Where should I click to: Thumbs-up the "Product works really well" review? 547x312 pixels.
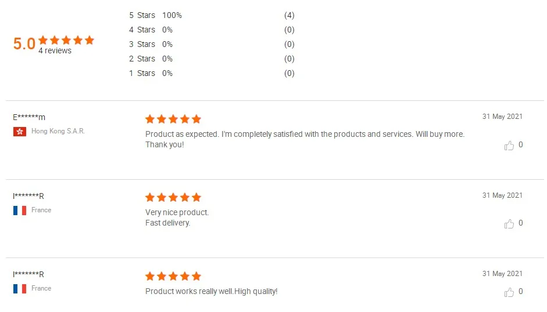509,292
